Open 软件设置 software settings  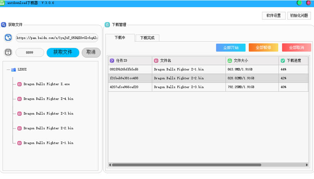[274, 16]
